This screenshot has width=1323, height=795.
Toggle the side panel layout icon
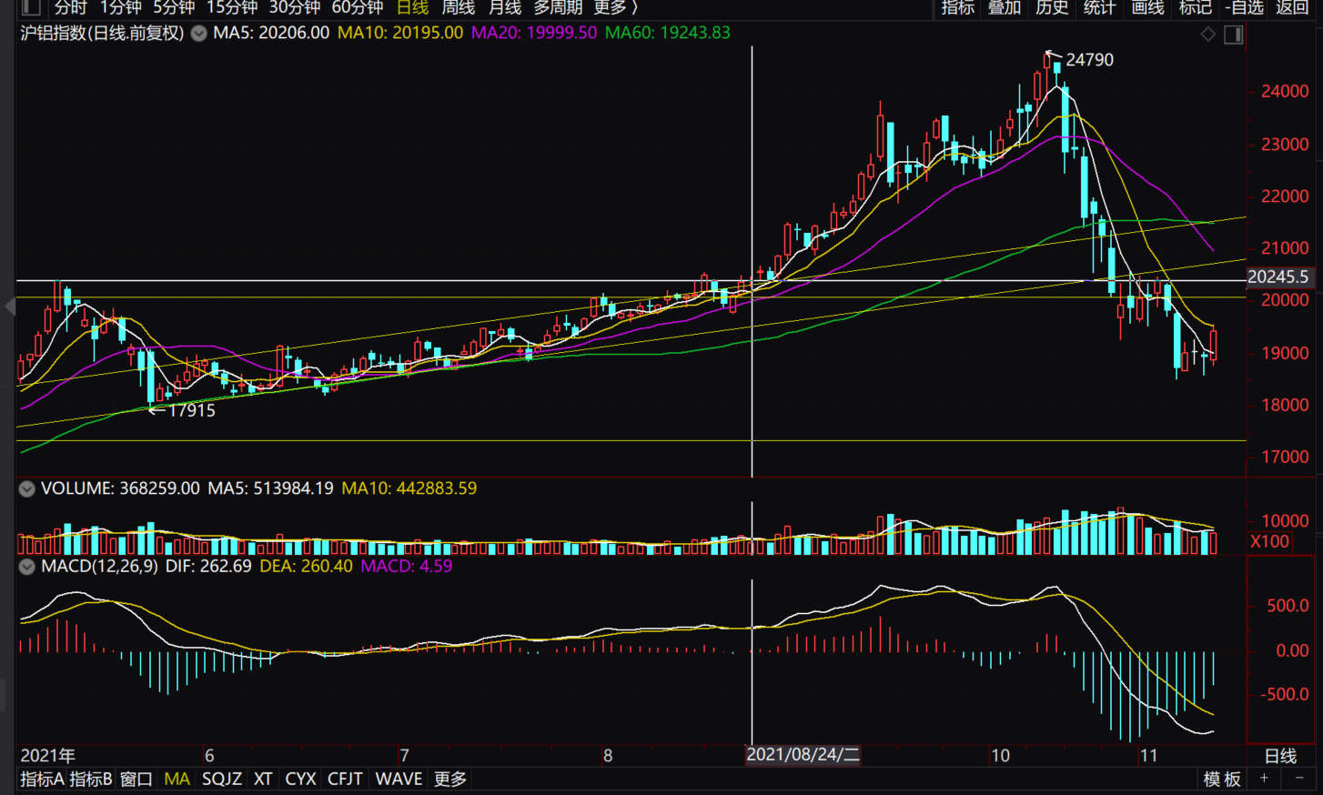(x=1234, y=35)
